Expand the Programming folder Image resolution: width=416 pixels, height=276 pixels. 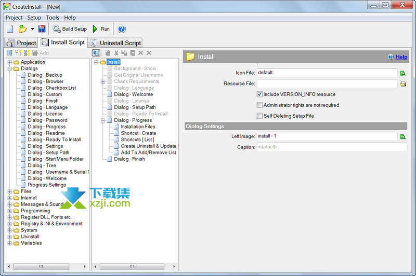[x=9, y=211]
